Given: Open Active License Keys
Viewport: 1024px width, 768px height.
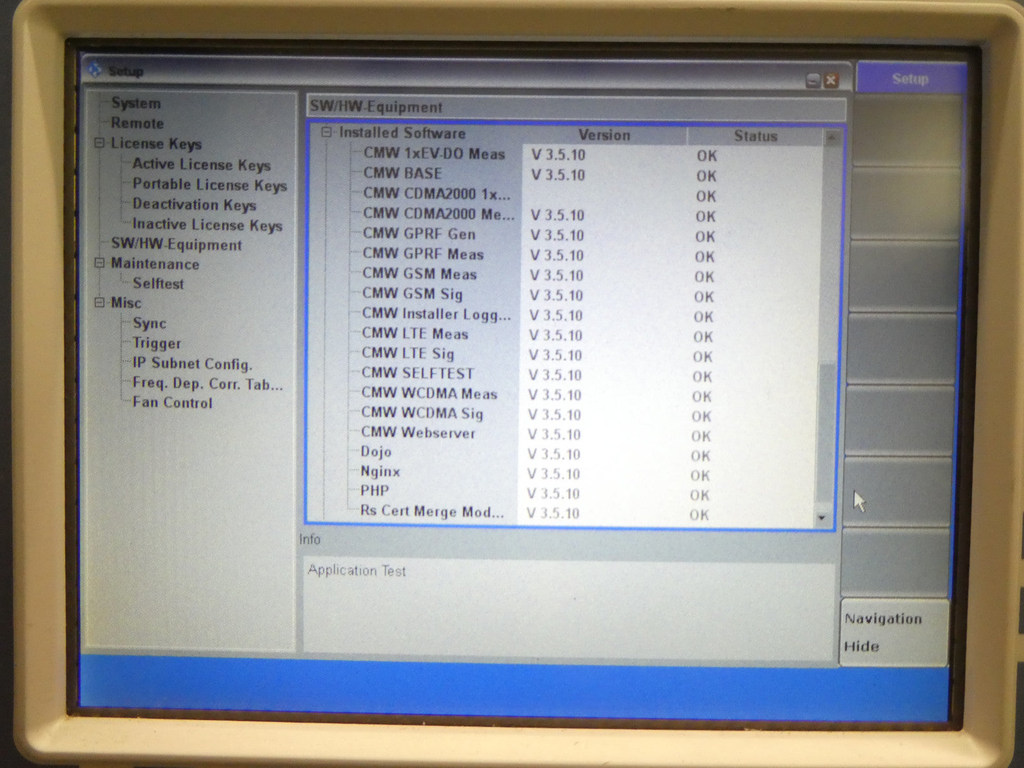Looking at the screenshot, I should click(201, 164).
